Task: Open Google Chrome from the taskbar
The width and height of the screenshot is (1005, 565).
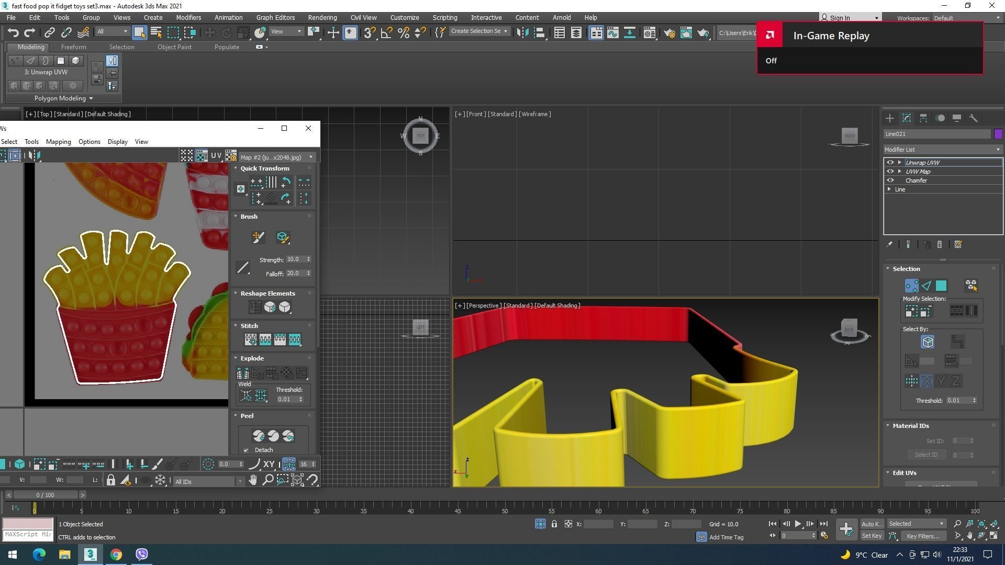Action: [x=116, y=555]
